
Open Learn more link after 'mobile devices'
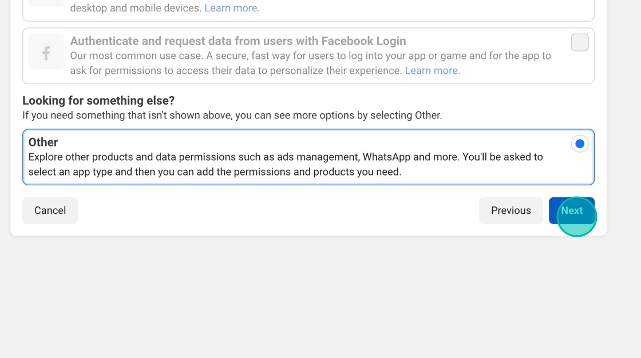(x=232, y=9)
